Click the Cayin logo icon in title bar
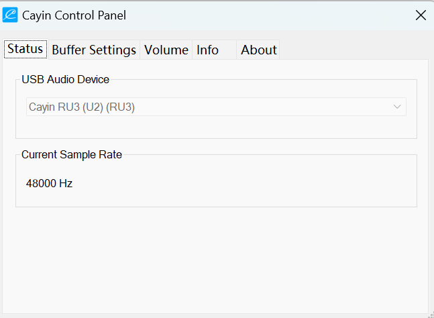The image size is (434, 318). (x=10, y=15)
